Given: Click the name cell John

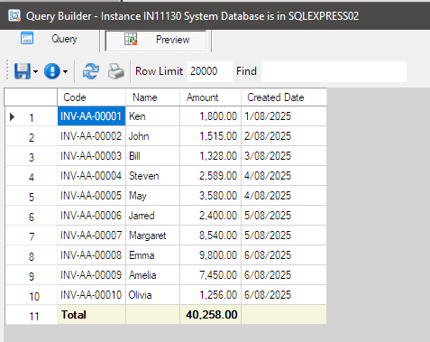Looking at the screenshot, I should coord(152,136).
